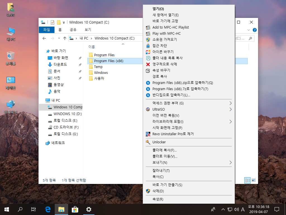
Task: Switch to details view button
Action: click(x=247, y=180)
